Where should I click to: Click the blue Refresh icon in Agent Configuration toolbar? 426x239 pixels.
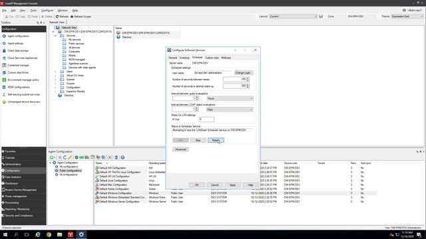[x=65, y=157]
